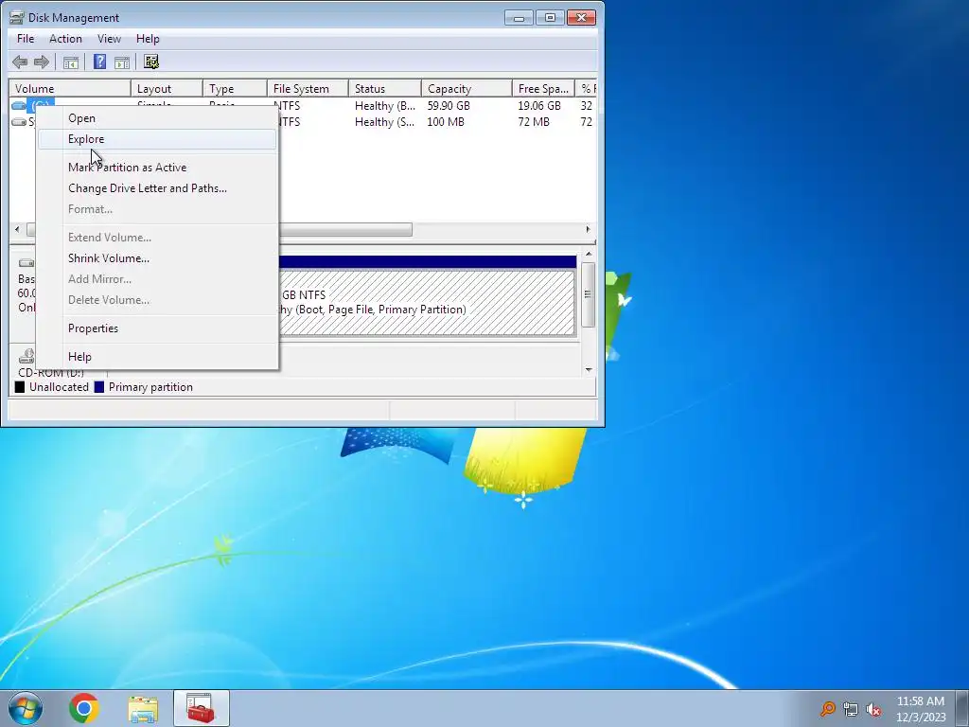Image resolution: width=969 pixels, height=727 pixels.
Task: Launch Google Chrome from the taskbar
Action: (84, 708)
